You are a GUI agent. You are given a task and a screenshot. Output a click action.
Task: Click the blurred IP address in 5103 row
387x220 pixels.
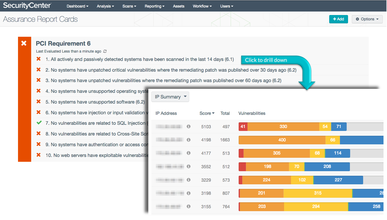169,126
